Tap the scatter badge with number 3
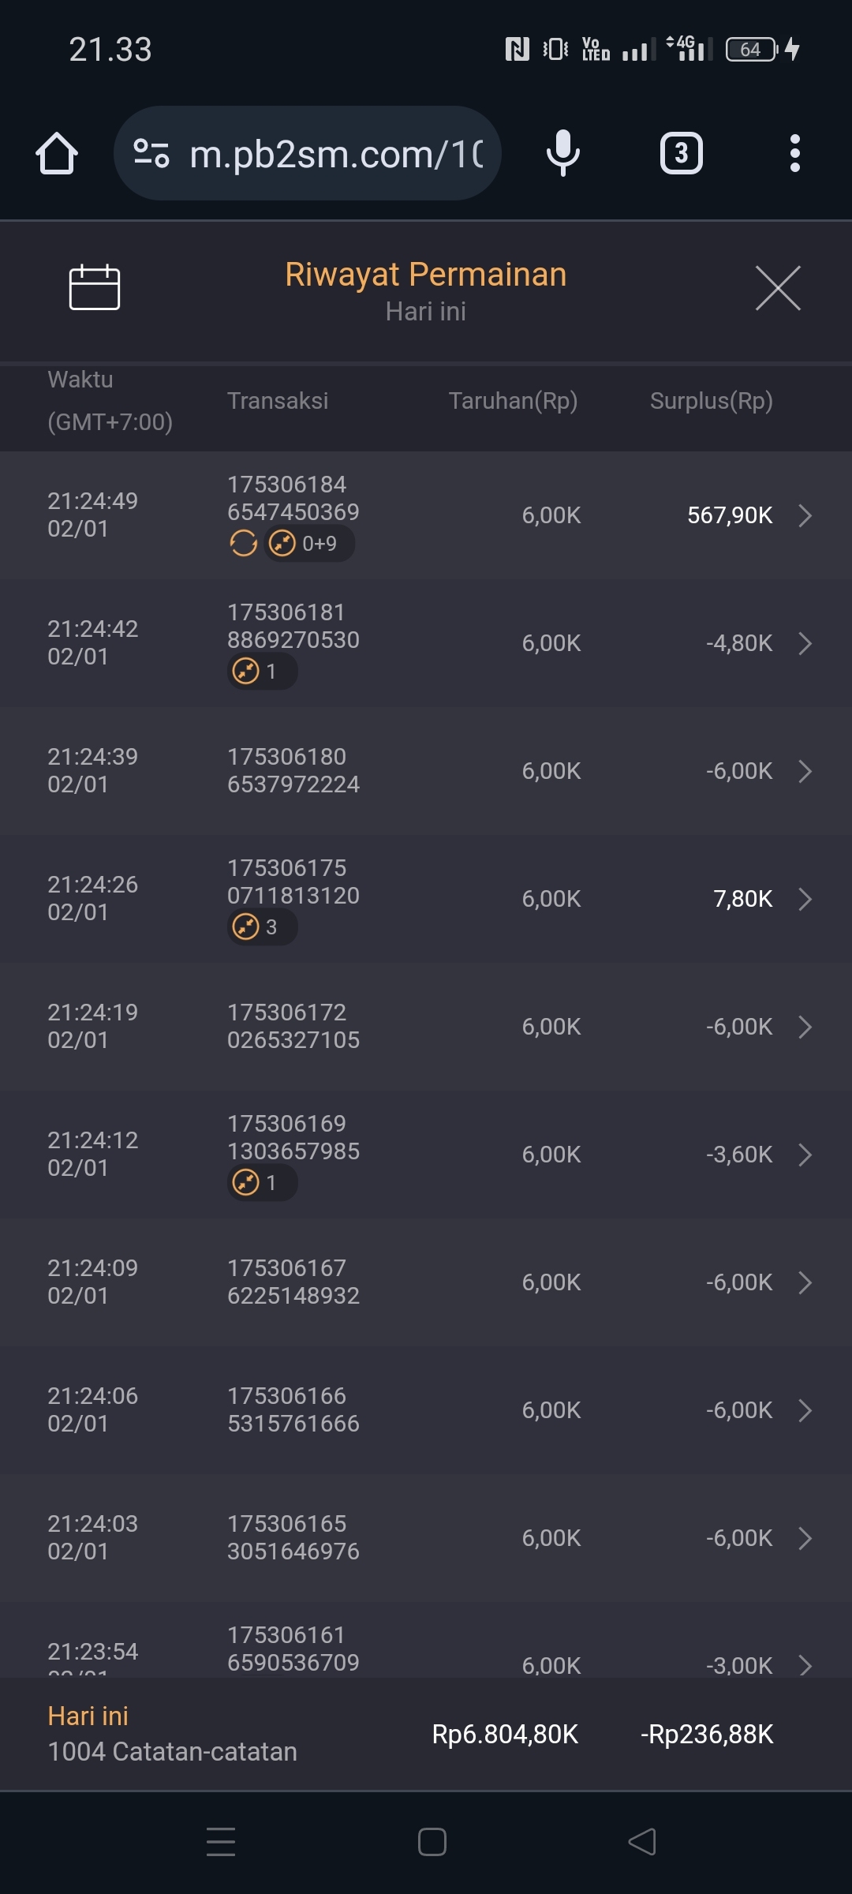The height and width of the screenshot is (1894, 852). (x=262, y=926)
